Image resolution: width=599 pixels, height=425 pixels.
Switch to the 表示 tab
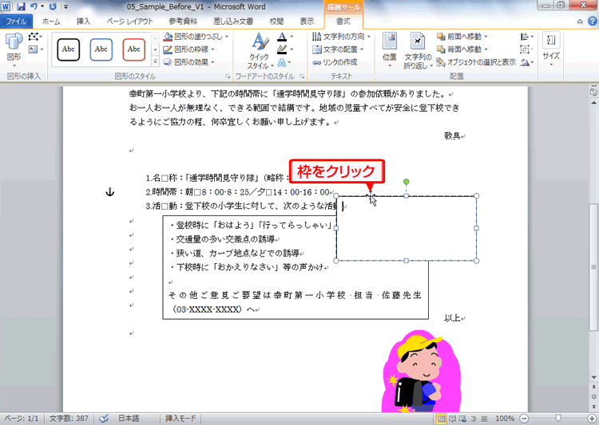[x=307, y=22]
